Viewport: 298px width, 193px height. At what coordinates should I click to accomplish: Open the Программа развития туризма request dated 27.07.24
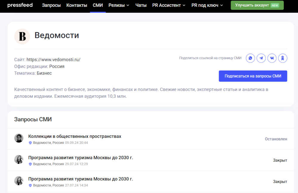[80, 179]
